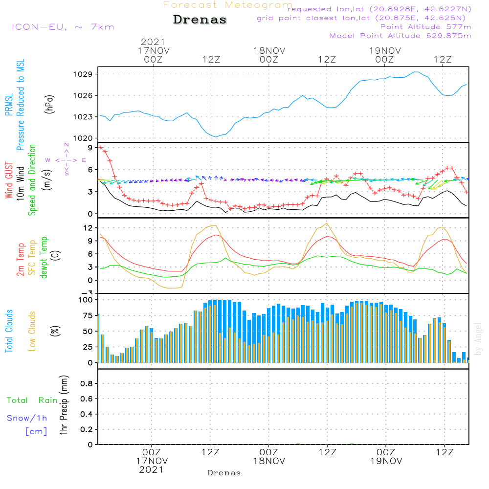Click the 1026 pressure tick value

(x=83, y=96)
